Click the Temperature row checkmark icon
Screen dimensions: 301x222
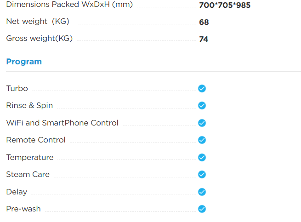pyautogui.click(x=202, y=158)
